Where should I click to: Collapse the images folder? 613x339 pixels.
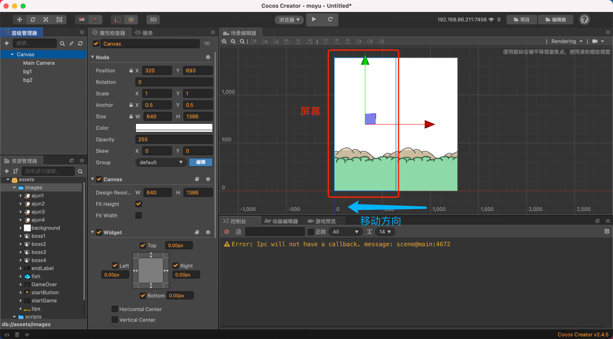14,188
